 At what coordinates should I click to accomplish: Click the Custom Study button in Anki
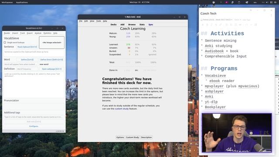133,137
